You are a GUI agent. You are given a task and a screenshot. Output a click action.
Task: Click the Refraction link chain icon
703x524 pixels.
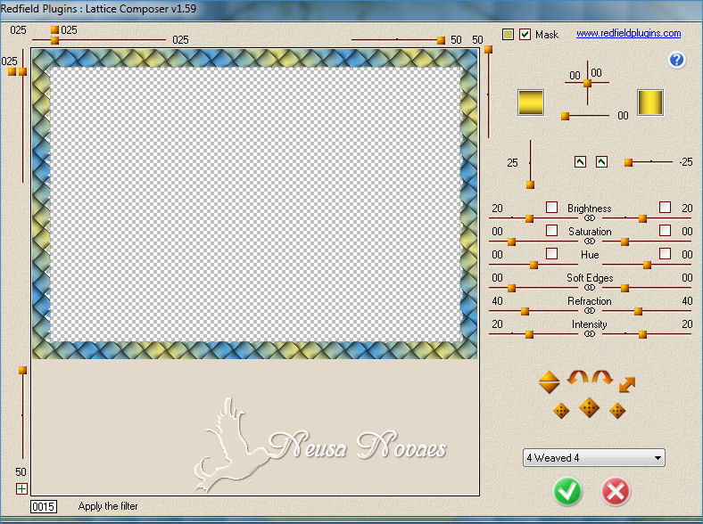pyautogui.click(x=590, y=311)
